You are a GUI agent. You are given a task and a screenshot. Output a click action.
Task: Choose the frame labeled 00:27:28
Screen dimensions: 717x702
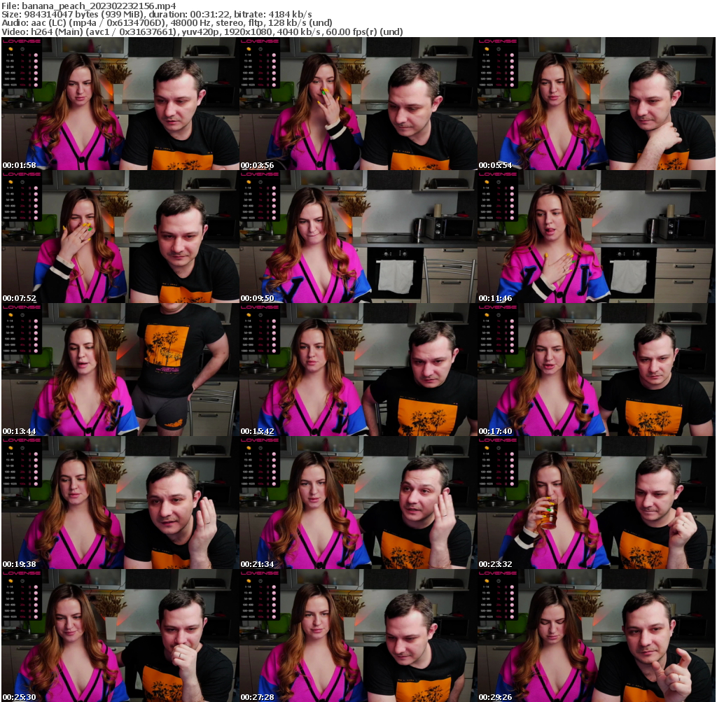coord(358,636)
